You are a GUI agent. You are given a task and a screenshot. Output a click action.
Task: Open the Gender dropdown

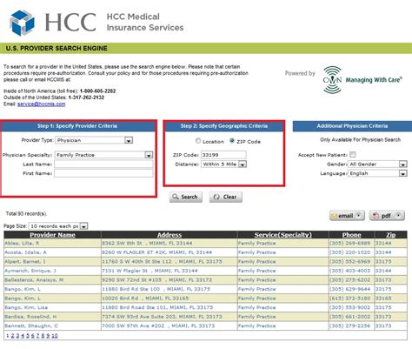click(377, 164)
